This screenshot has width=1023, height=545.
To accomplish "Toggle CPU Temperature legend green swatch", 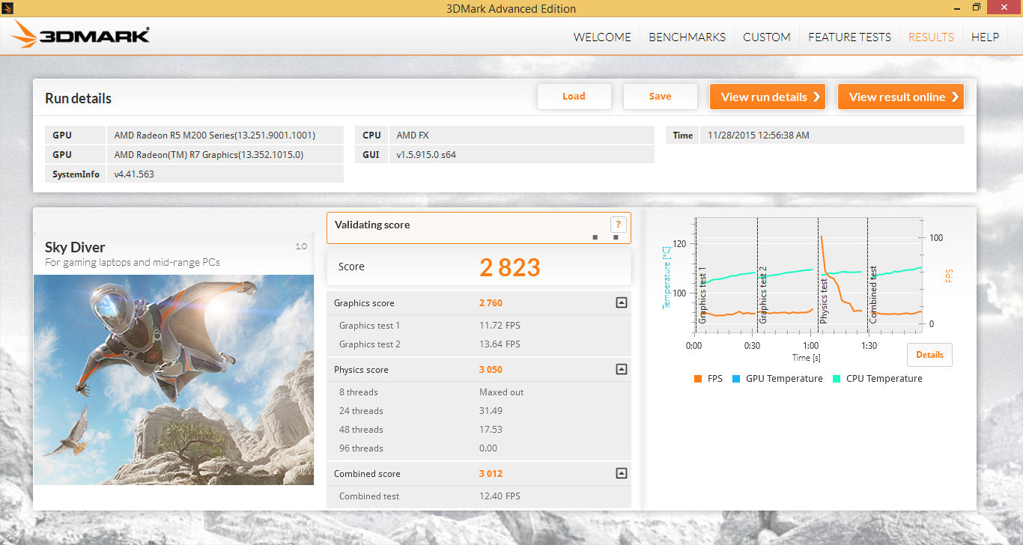I will (837, 379).
